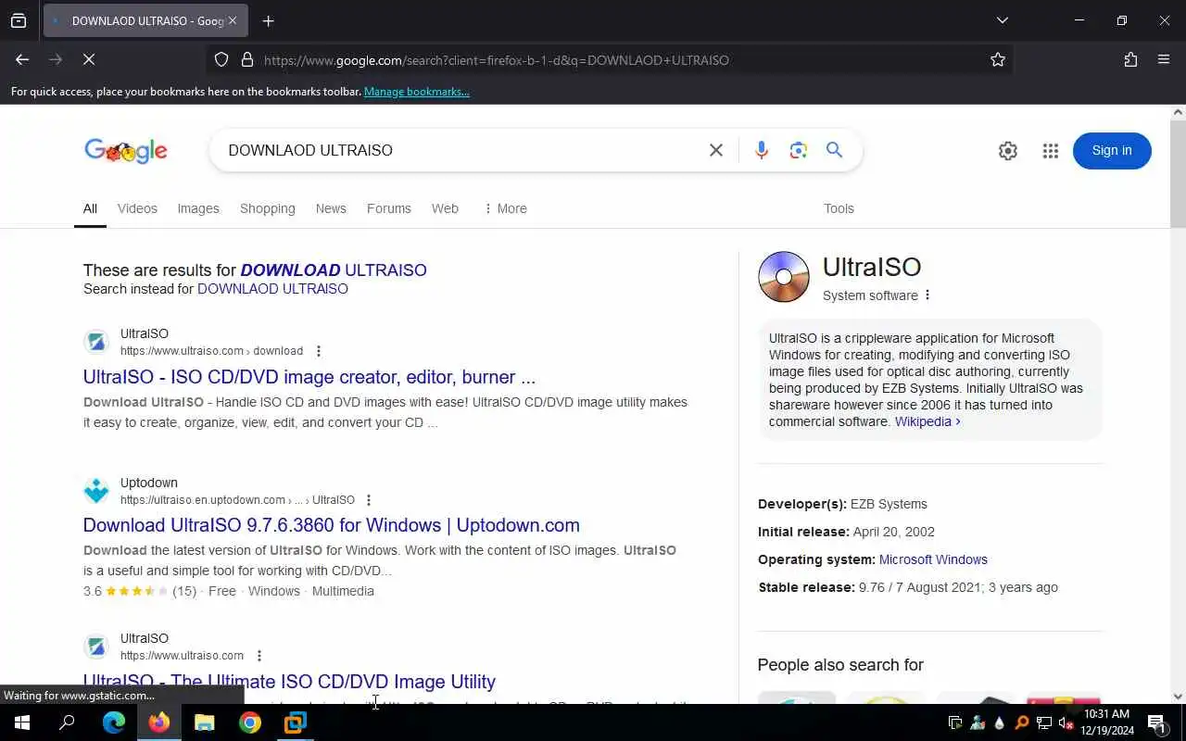Image resolution: width=1186 pixels, height=741 pixels.
Task: Open UltraISO ISO CD/DVD image creator result
Action: point(309,377)
